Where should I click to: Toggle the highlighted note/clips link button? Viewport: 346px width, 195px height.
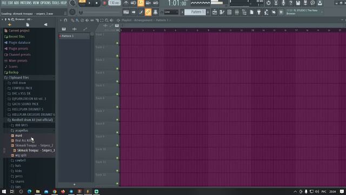tap(148, 12)
